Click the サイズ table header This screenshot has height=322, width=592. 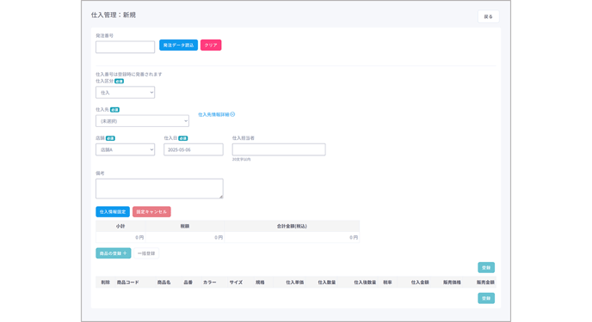(236, 283)
